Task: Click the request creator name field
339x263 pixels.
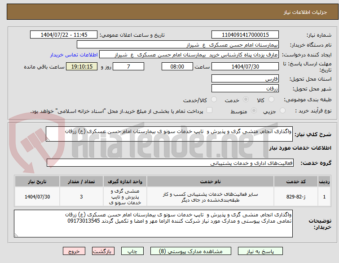Action: click(189, 55)
